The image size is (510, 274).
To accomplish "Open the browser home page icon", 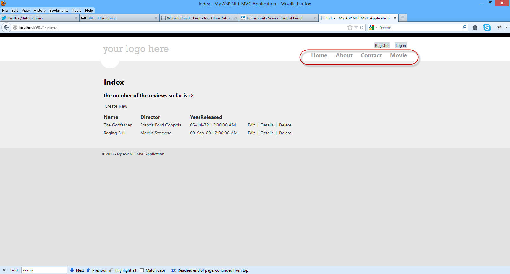I will pyautogui.click(x=475, y=27).
